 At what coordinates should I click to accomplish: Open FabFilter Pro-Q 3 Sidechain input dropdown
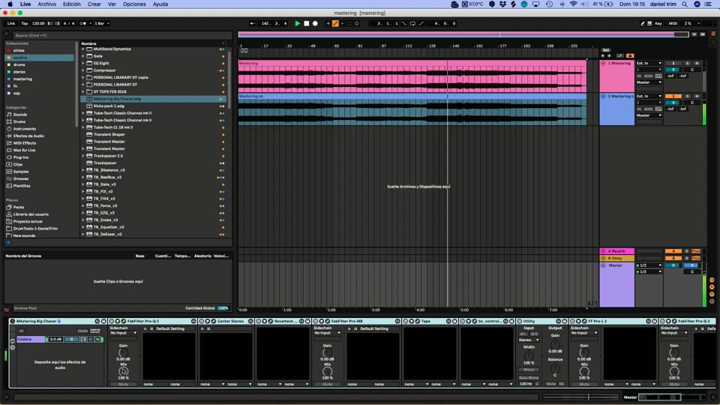point(122,333)
